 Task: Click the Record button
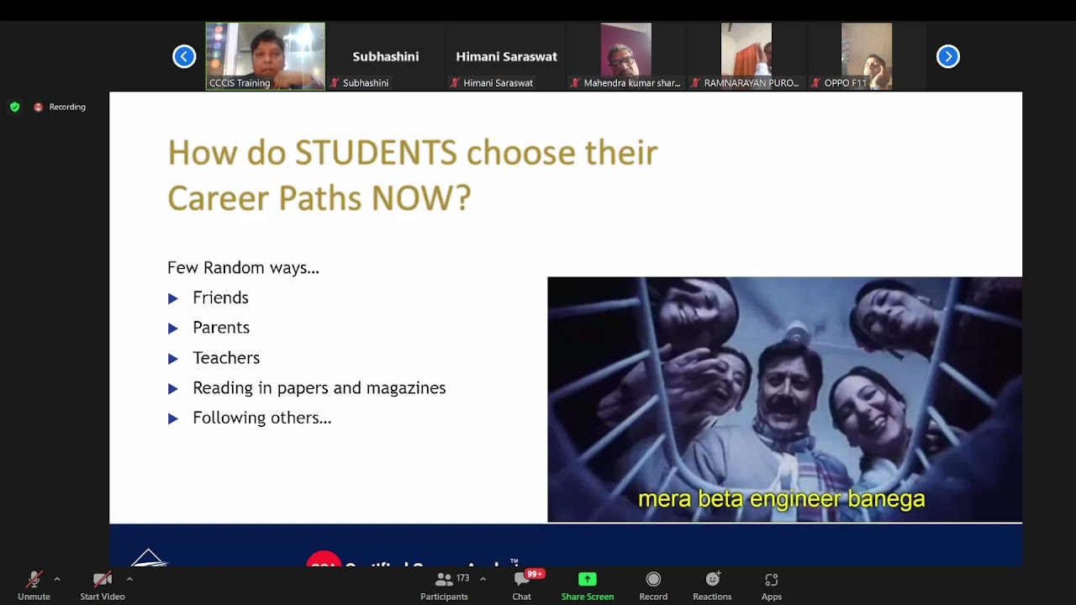[653, 586]
